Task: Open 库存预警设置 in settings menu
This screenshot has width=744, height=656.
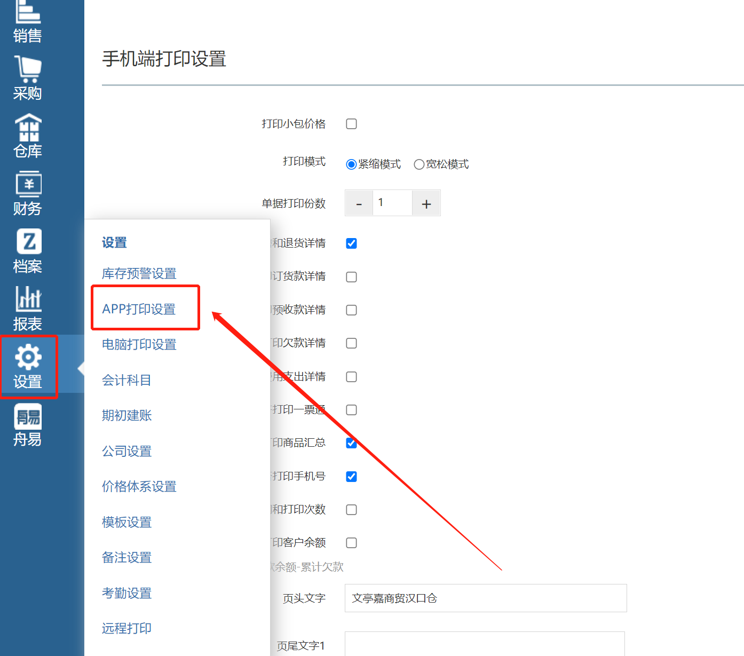Action: click(139, 274)
